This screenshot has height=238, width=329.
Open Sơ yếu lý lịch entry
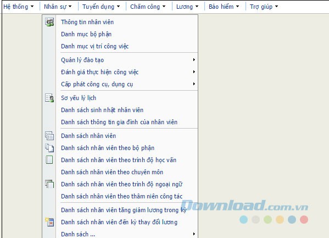pos(79,98)
